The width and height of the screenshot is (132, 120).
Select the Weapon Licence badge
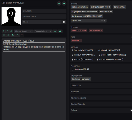pos(79,31)
